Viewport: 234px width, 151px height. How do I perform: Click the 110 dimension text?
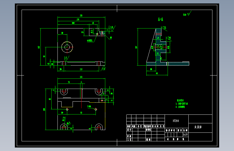[x=81, y=69]
